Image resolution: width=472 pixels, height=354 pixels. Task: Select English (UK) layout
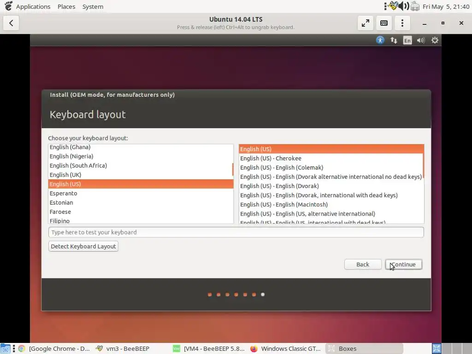pos(141,175)
